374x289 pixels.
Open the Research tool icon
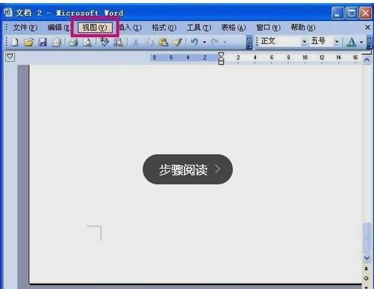(x=118, y=42)
